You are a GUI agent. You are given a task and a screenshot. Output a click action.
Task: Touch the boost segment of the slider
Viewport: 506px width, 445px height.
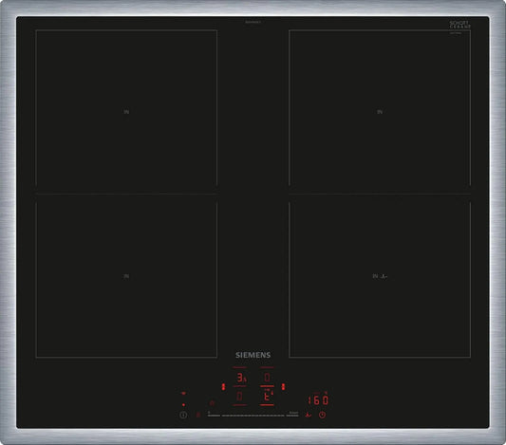click(292, 416)
